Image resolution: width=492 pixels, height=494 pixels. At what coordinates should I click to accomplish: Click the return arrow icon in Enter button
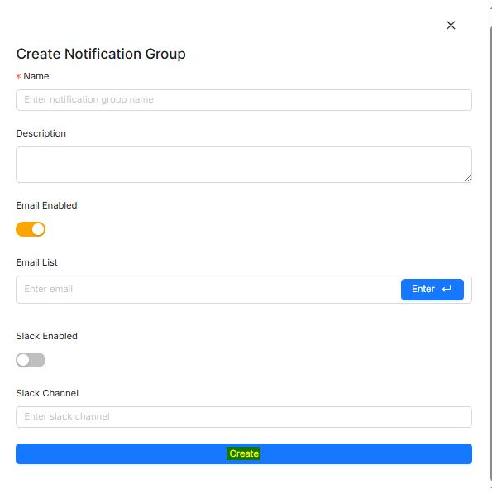(x=447, y=289)
